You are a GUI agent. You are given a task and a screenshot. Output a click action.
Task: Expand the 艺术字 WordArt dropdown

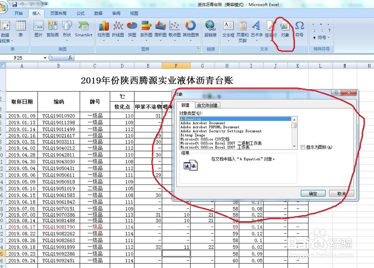click(257, 41)
